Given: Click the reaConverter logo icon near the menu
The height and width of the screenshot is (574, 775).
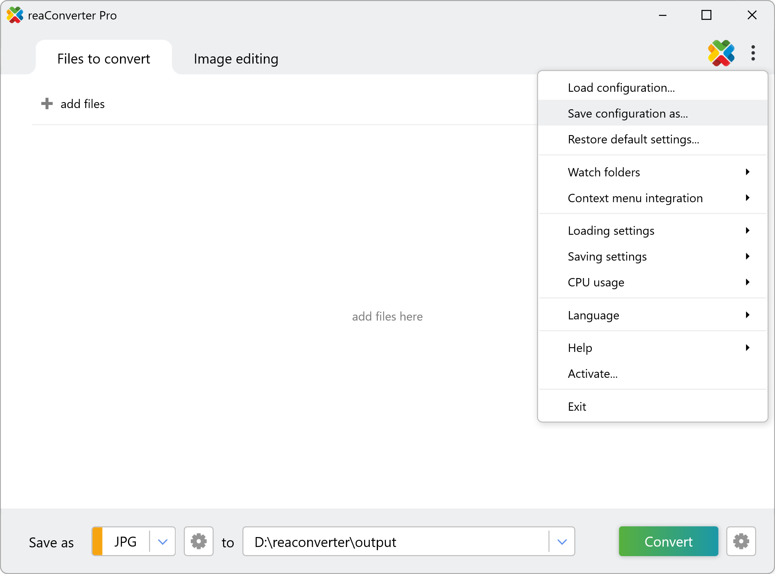Looking at the screenshot, I should pyautogui.click(x=721, y=53).
